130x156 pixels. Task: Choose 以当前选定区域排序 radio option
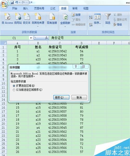(14, 90)
